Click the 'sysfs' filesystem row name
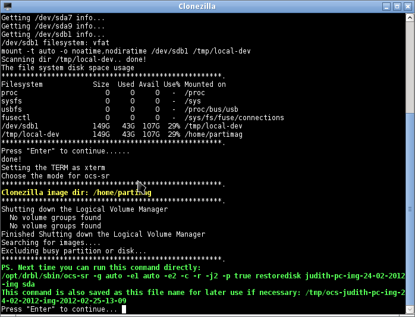 (12, 101)
